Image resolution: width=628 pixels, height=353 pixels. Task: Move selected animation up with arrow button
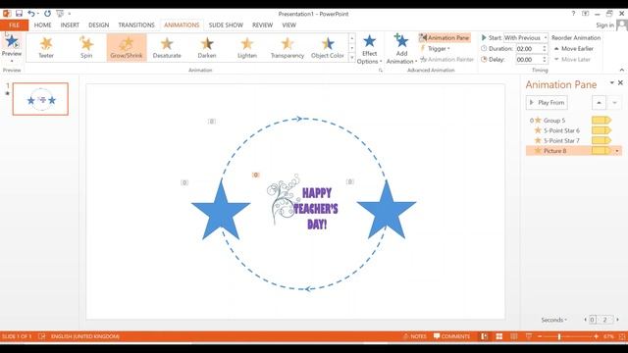(x=599, y=103)
